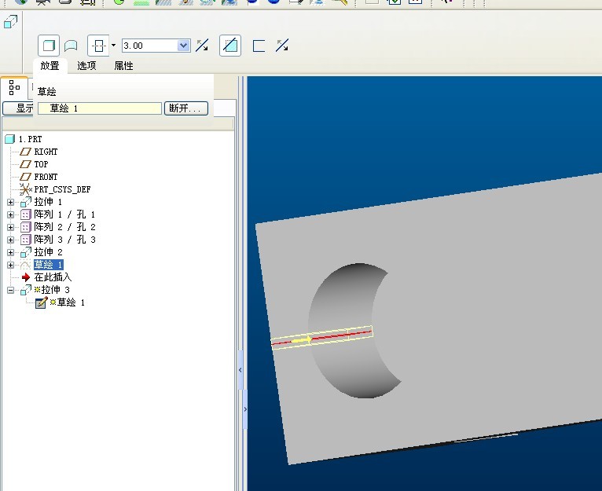
Task: Open the 放置 tab
Action: (50, 66)
